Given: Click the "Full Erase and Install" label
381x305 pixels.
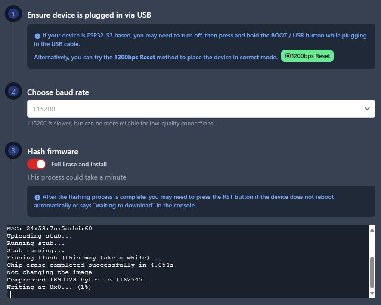Looking at the screenshot, I should [79, 164].
